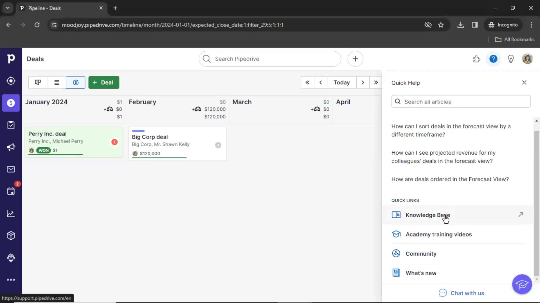Image resolution: width=540 pixels, height=303 pixels.
Task: Open the What's new quick link
Action: click(458, 273)
